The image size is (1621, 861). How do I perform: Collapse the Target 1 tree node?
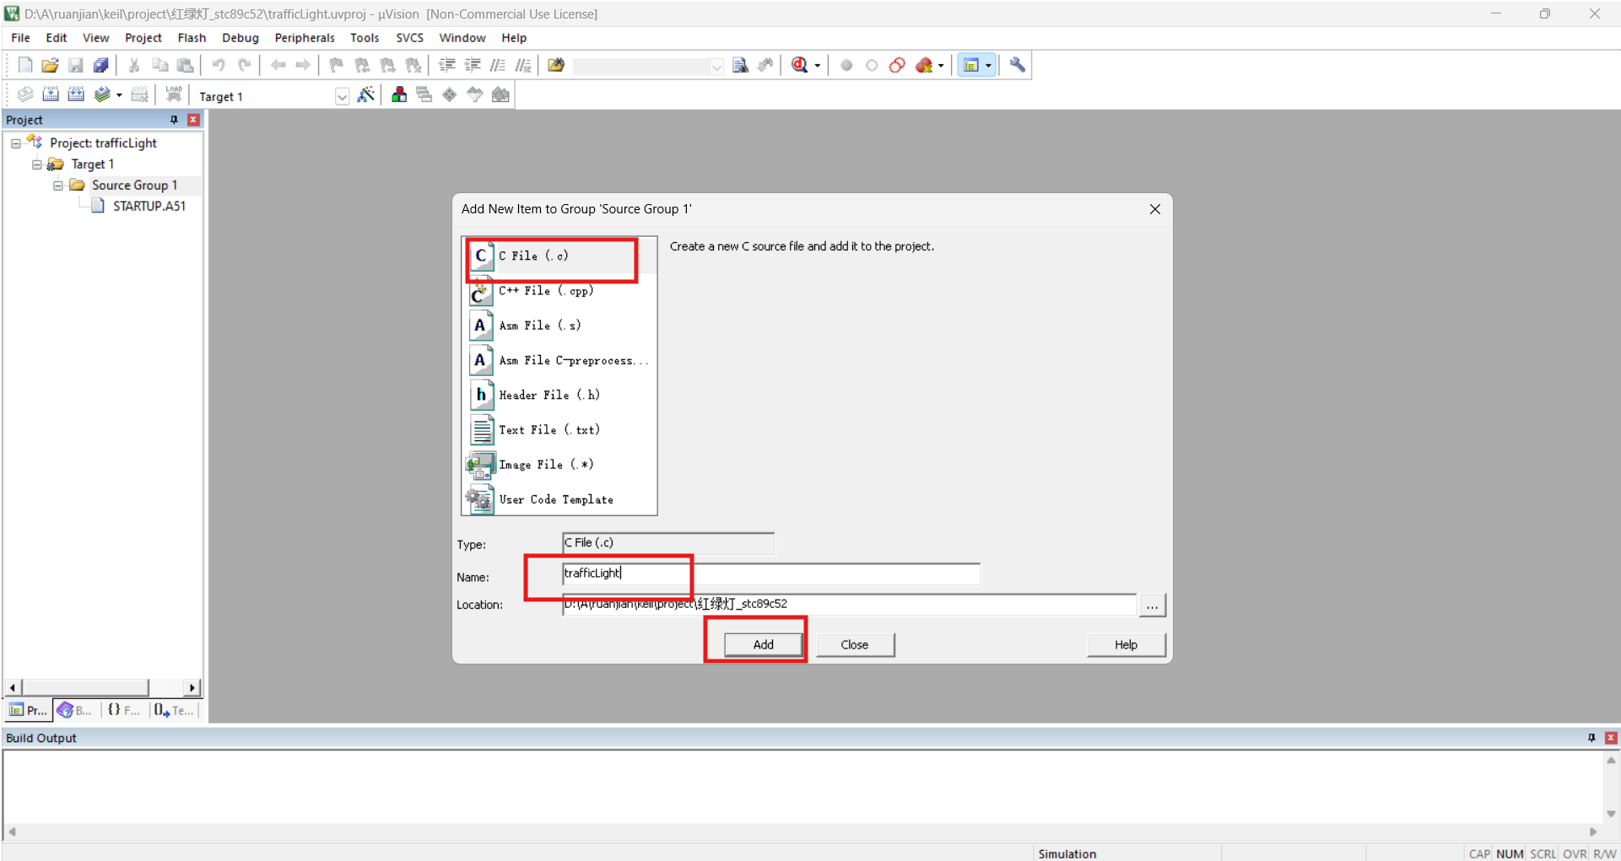[37, 164]
